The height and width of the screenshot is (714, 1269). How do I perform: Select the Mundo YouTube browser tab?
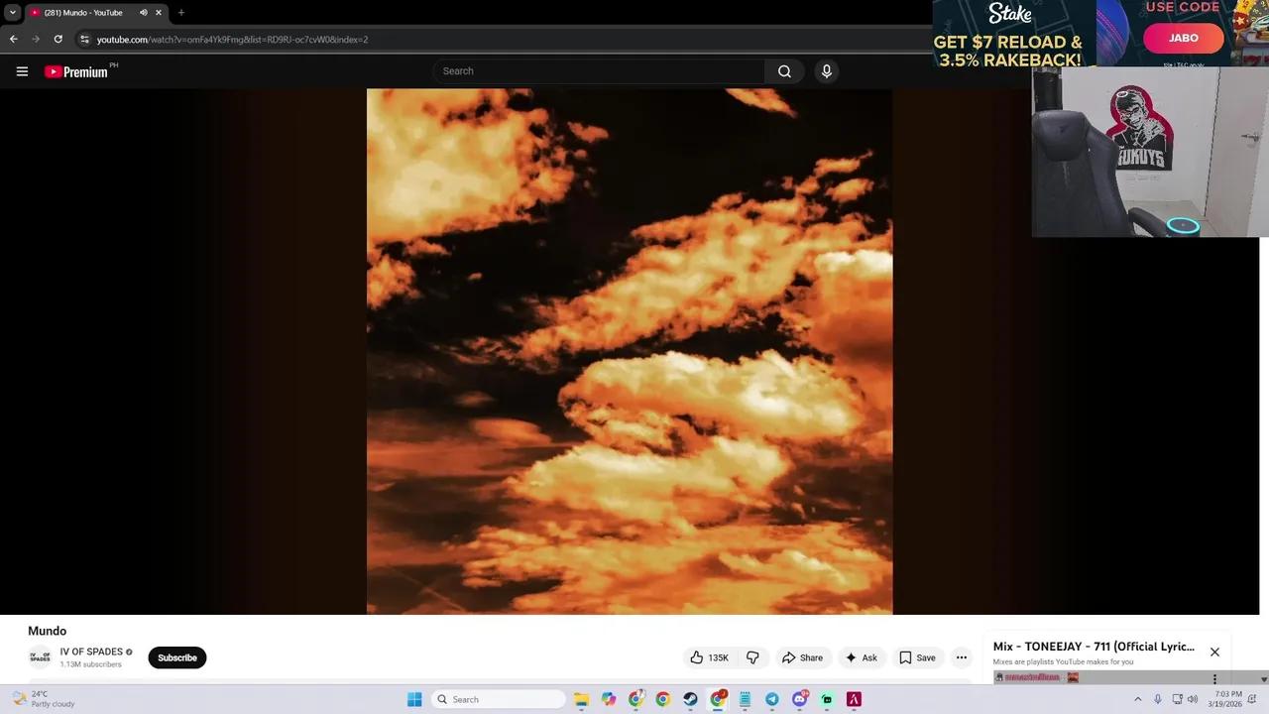(84, 12)
